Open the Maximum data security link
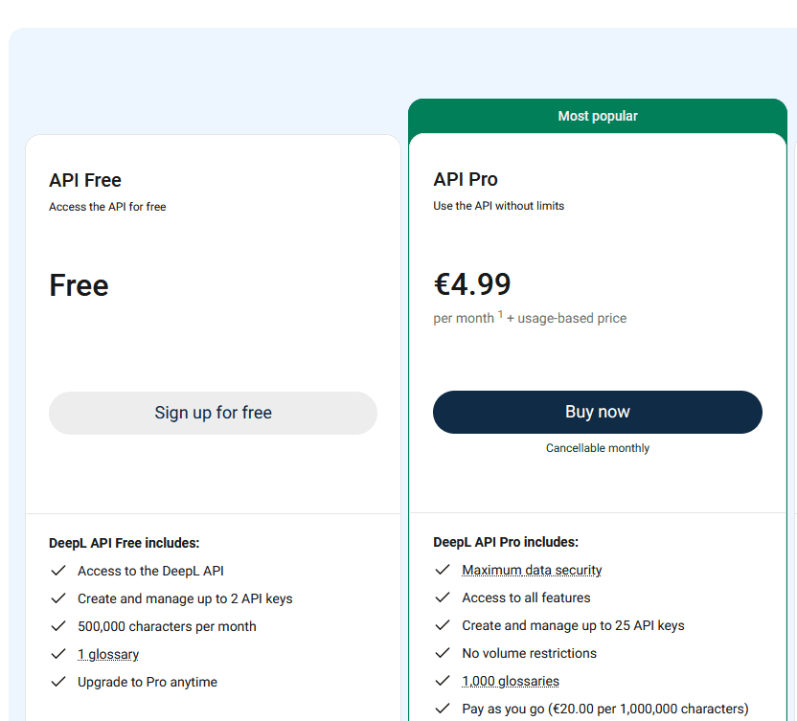Viewport: 797px width, 721px height. [532, 570]
